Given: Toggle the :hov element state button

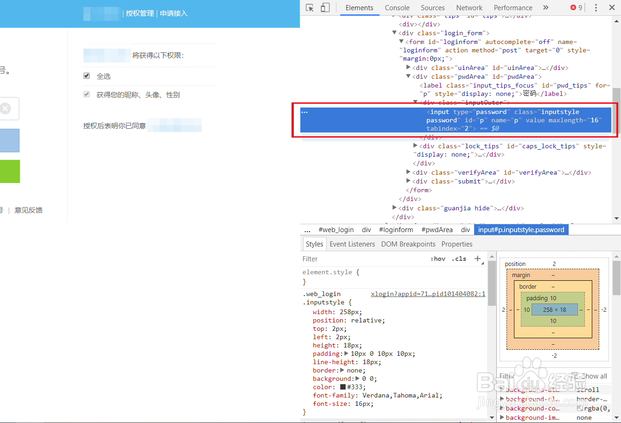Looking at the screenshot, I should [x=438, y=259].
